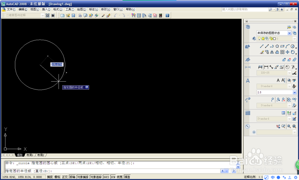Image resolution: width=299 pixels, height=180 pixels.
Task: Select the Polygon draw tool
Action: [277, 46]
